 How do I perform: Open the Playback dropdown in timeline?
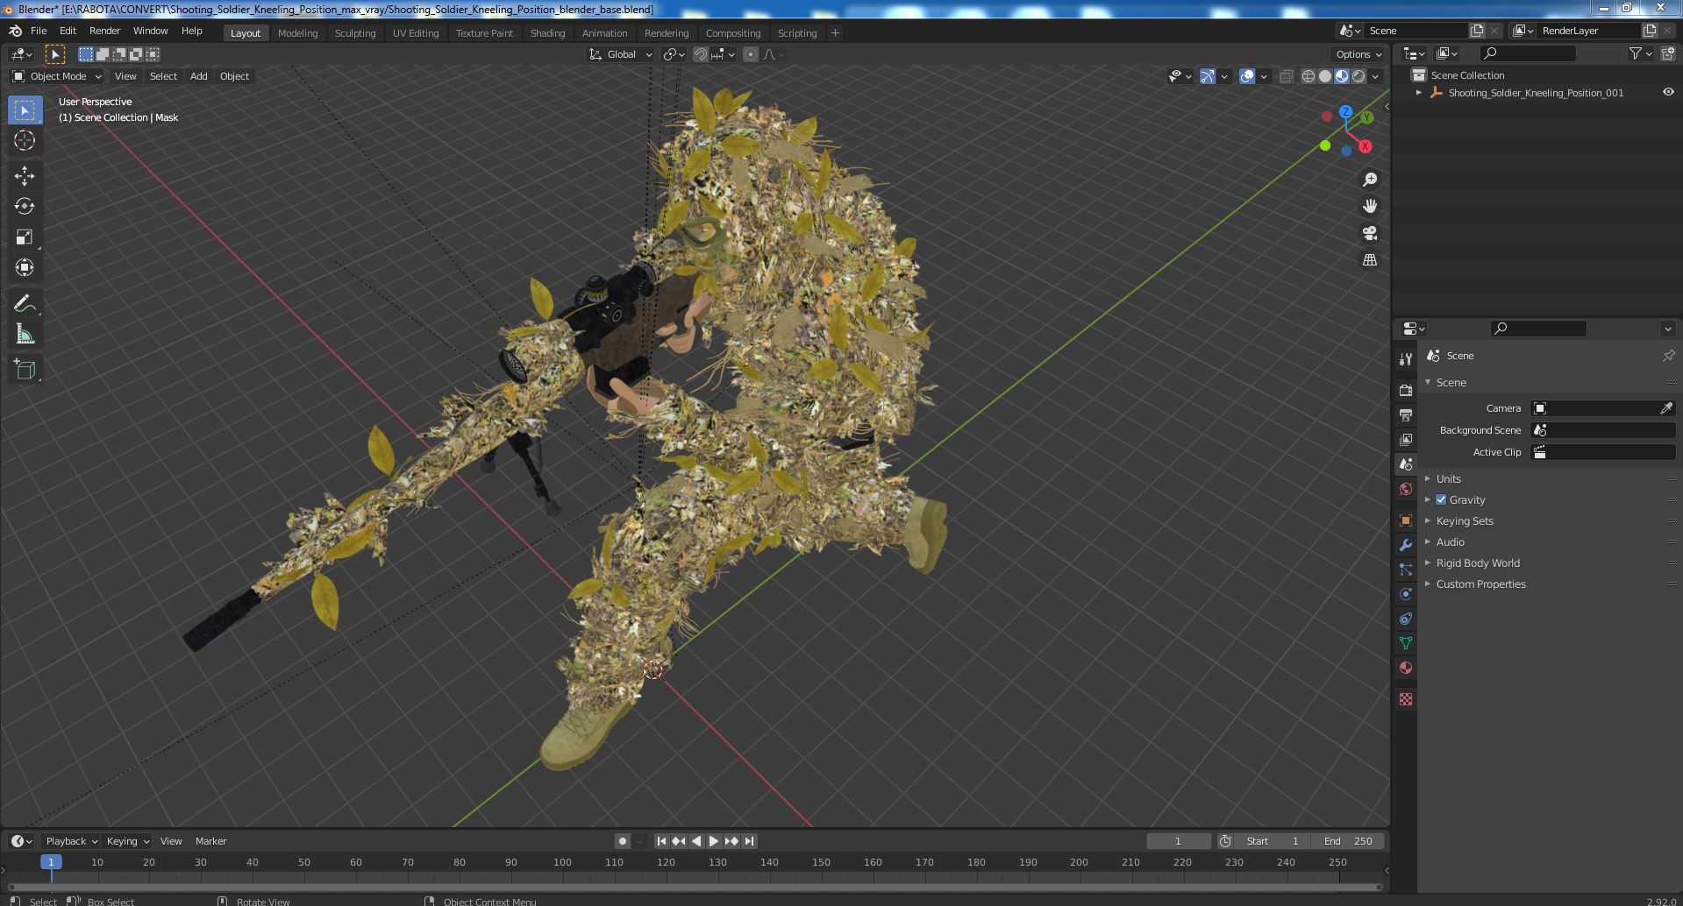71,841
